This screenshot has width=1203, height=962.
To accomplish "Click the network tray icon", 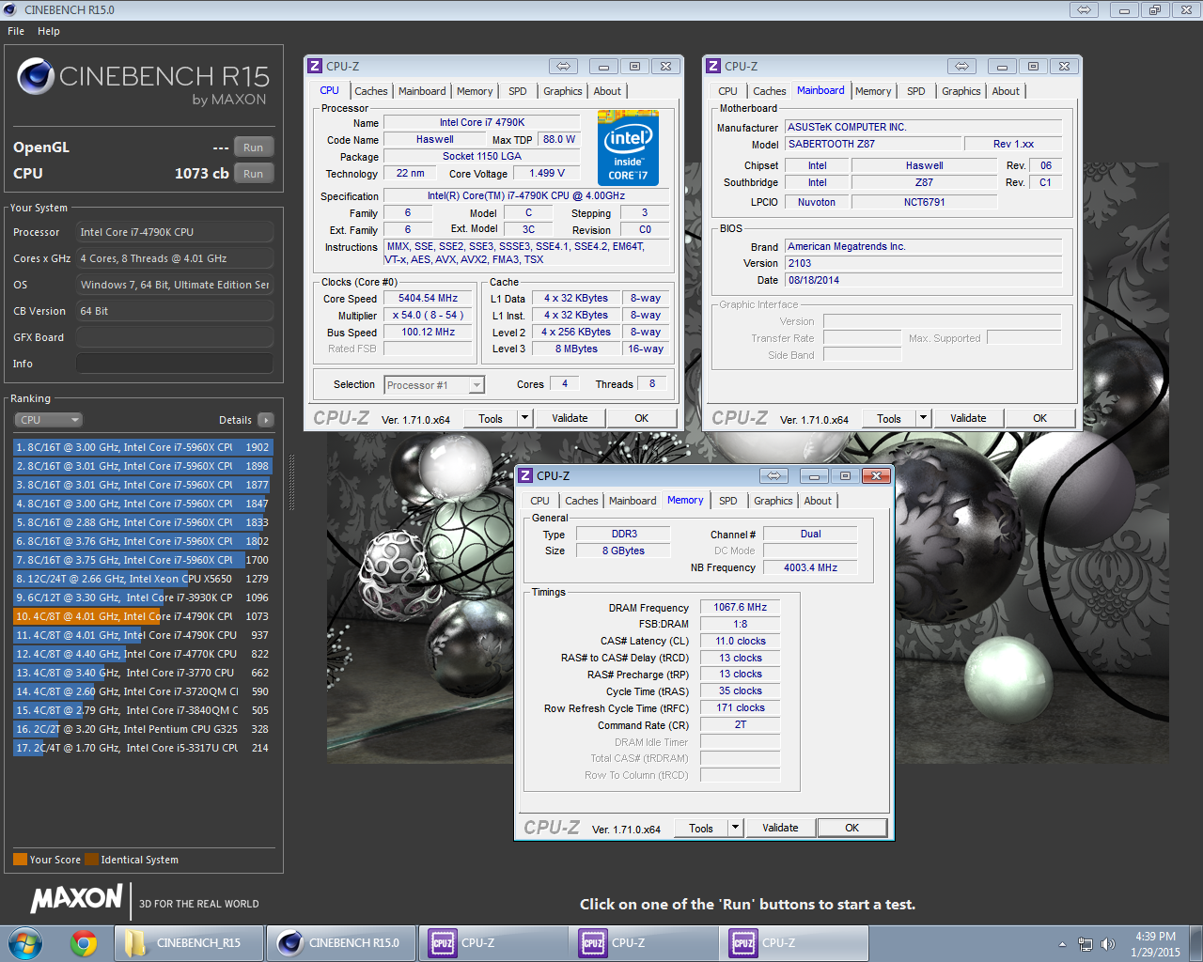I will [1086, 944].
